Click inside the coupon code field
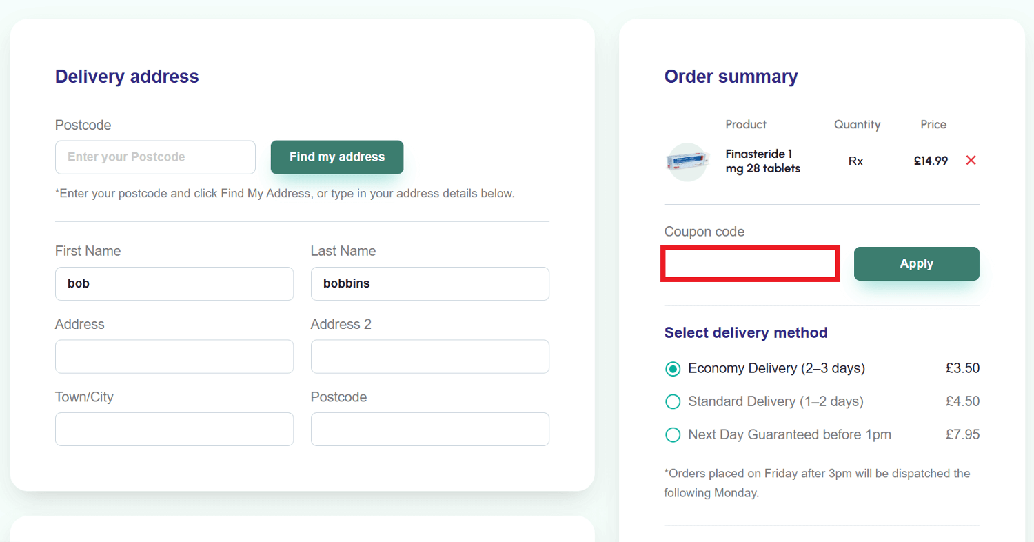Viewport: 1034px width, 542px height. click(750, 263)
